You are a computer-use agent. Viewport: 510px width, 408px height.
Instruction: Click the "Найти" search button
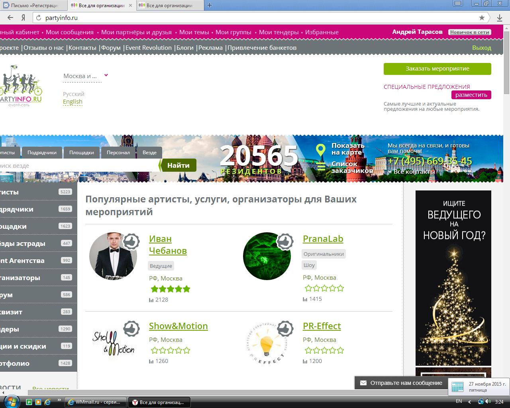pyautogui.click(x=178, y=165)
